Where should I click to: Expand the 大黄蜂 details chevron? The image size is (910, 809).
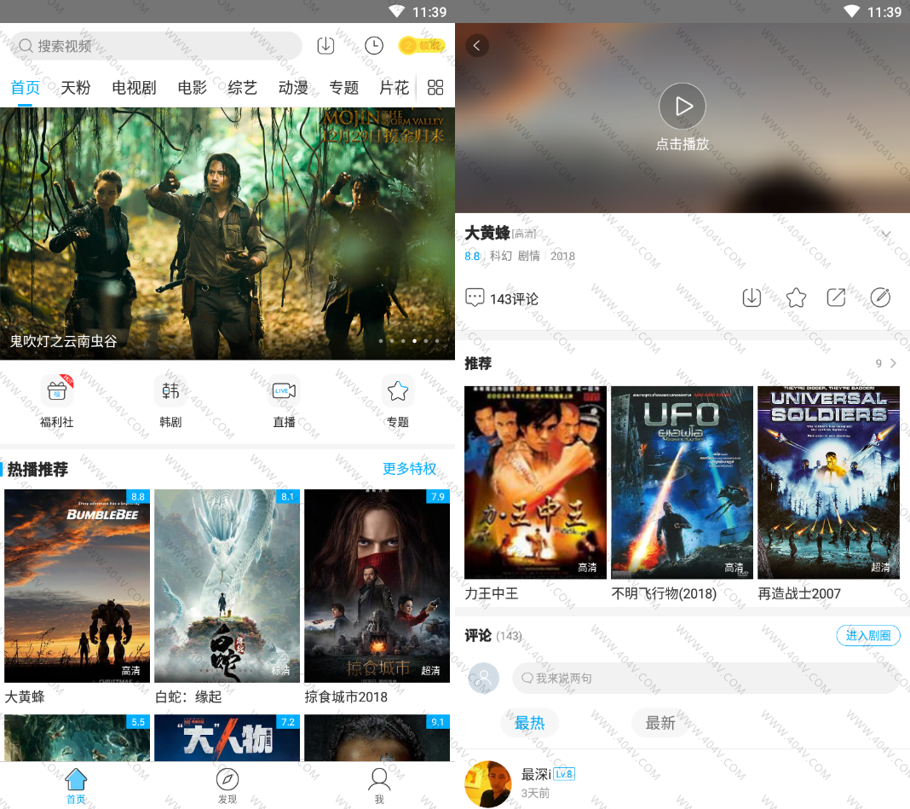coord(885,235)
